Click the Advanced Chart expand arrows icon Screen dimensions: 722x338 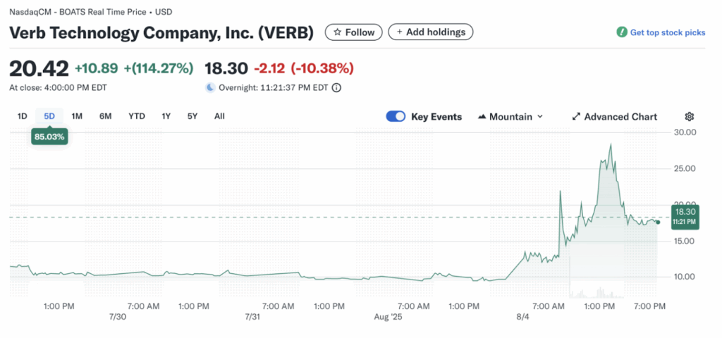click(x=576, y=117)
